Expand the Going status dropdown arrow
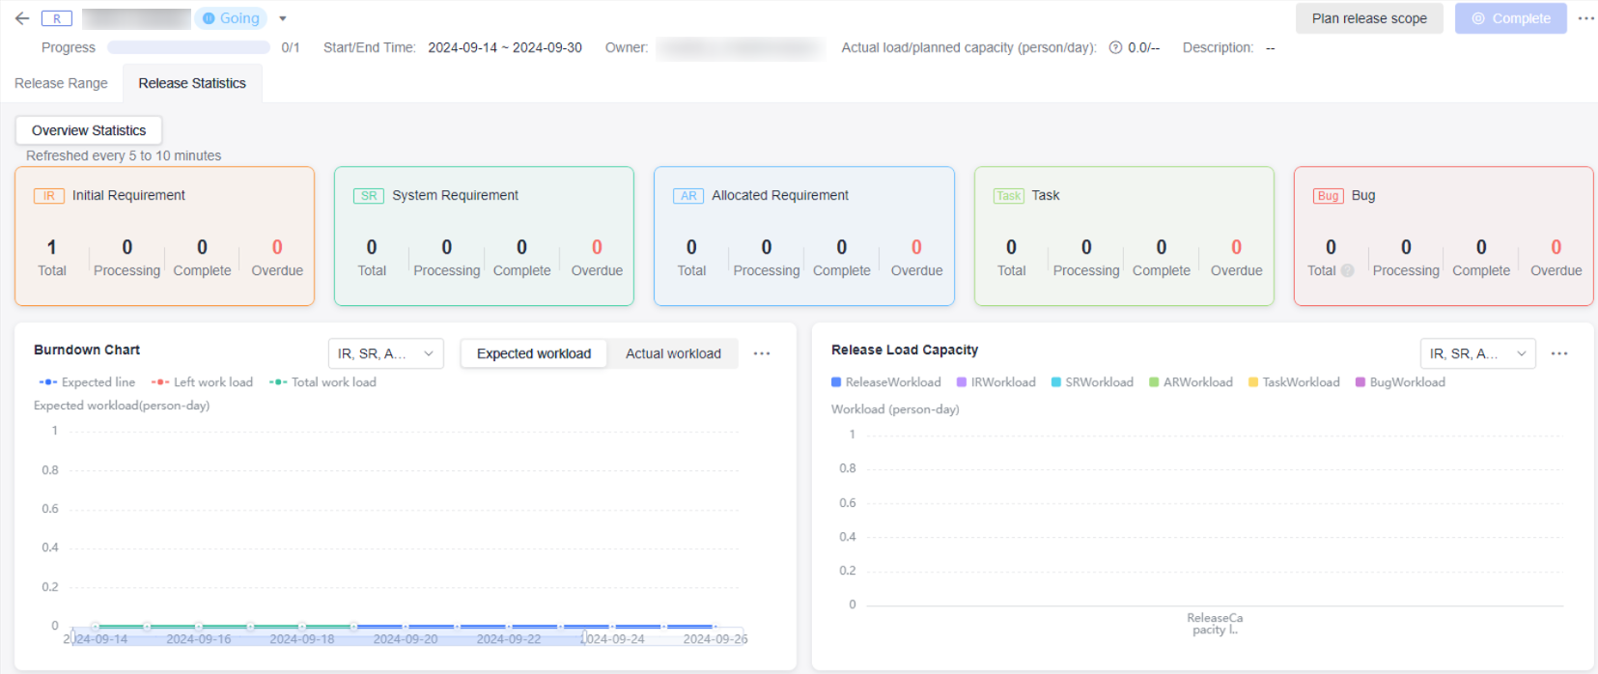This screenshot has height=674, width=1598. (x=283, y=18)
